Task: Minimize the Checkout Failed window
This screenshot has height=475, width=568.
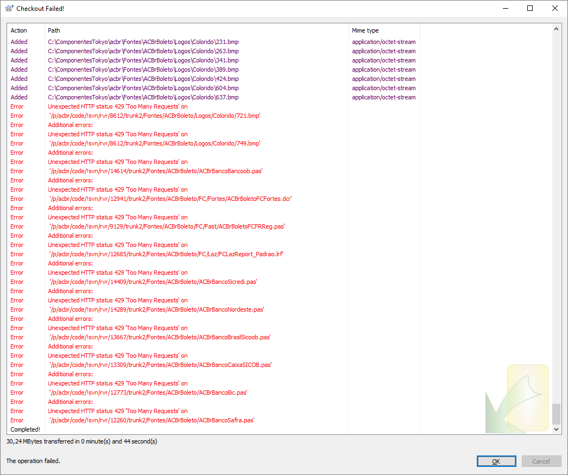Action: click(x=506, y=8)
